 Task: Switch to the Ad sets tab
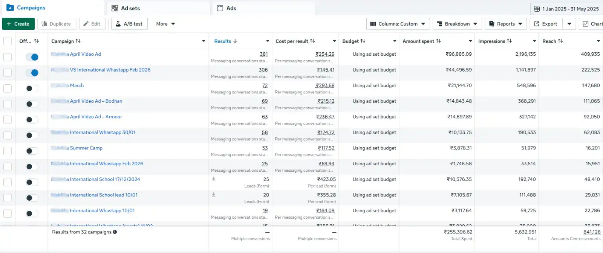(126, 8)
